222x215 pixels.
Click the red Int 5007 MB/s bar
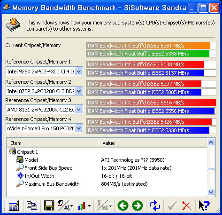coord(151,84)
